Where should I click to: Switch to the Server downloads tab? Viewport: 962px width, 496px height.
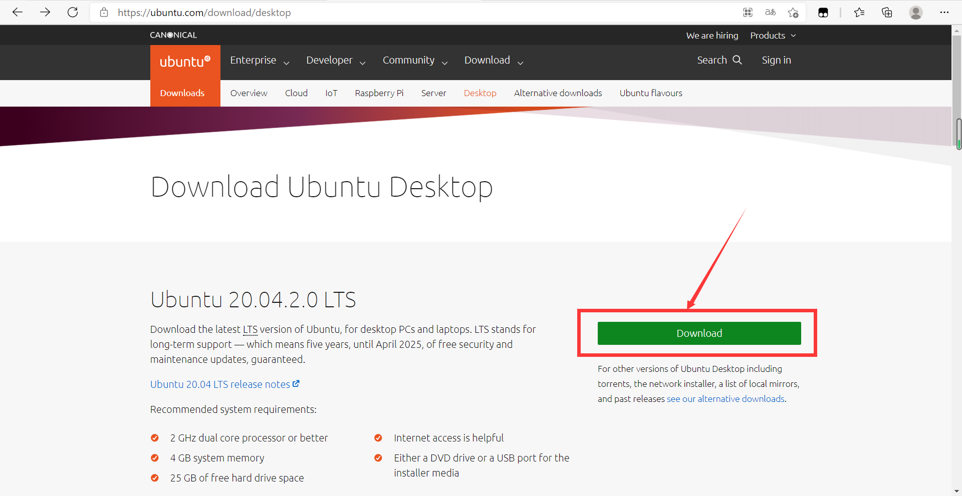pos(433,93)
